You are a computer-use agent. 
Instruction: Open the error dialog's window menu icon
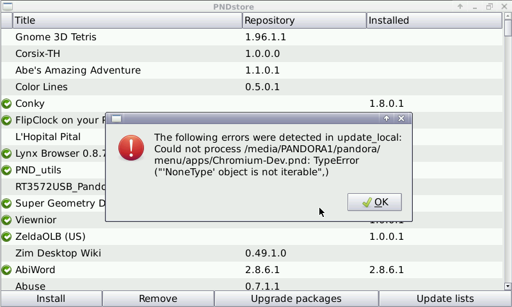116,118
